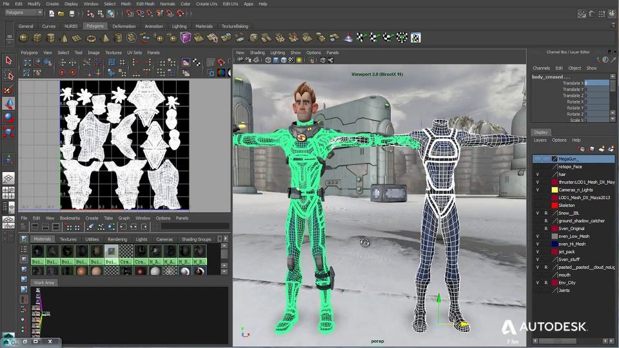This screenshot has width=619, height=348.
Task: Open color of Skeleton layer red swatch
Action: click(555, 205)
